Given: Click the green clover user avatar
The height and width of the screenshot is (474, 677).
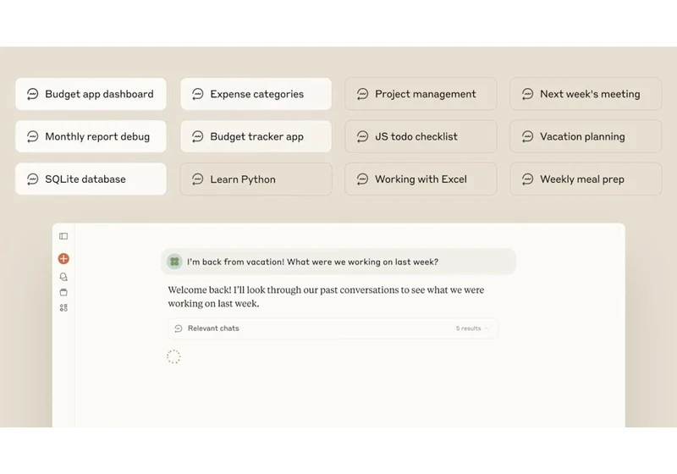Looking at the screenshot, I should [x=174, y=262].
